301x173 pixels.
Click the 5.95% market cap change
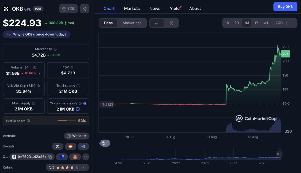pos(54,55)
